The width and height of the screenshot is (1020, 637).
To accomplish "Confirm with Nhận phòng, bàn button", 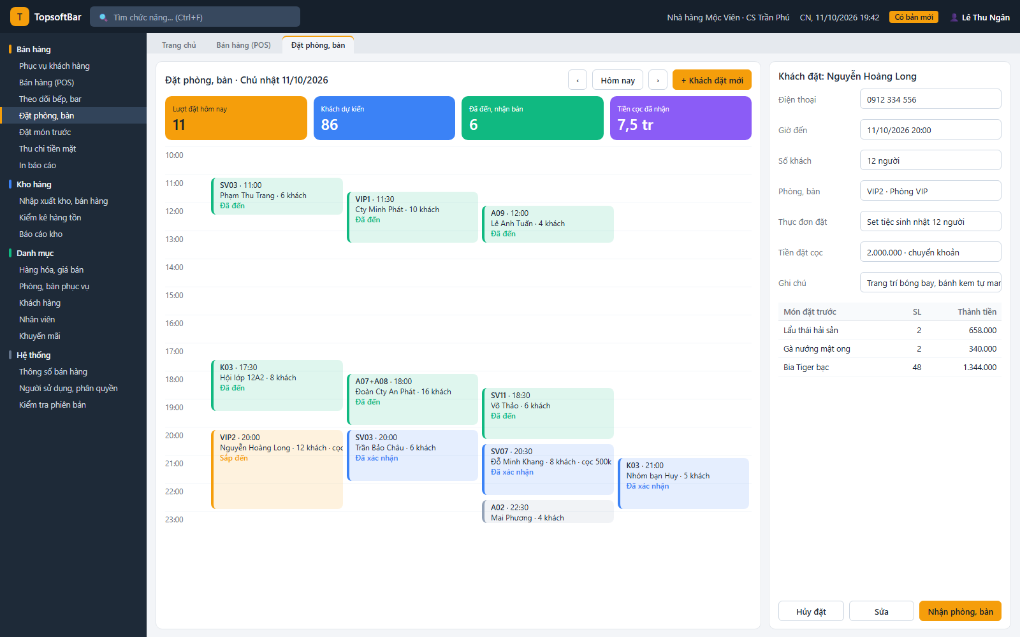I will coord(960,612).
